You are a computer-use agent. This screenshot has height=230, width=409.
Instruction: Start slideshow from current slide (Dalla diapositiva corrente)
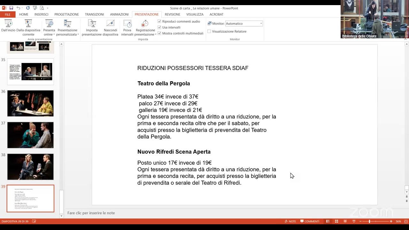28,27
